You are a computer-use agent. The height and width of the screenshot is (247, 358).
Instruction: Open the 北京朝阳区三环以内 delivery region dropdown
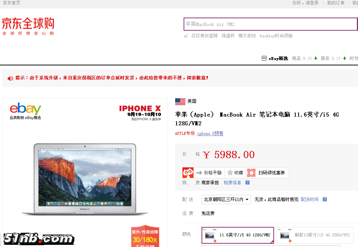(x=226, y=199)
